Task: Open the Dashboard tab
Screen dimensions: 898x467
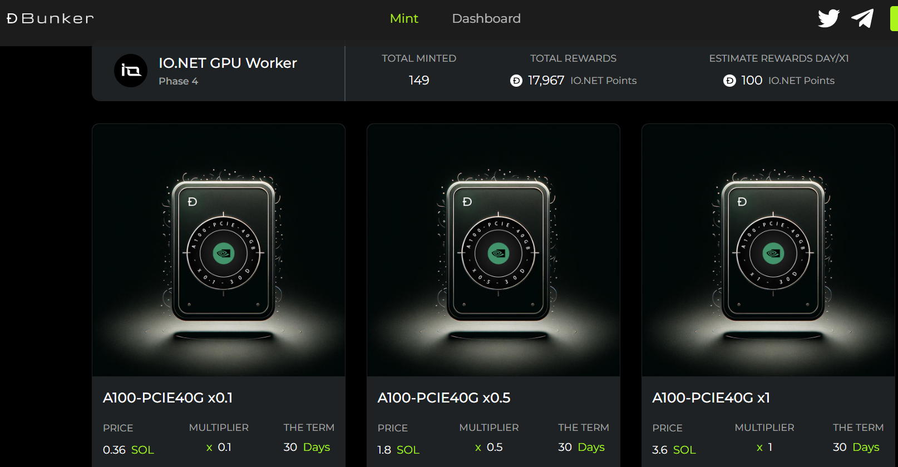Action: pyautogui.click(x=486, y=18)
